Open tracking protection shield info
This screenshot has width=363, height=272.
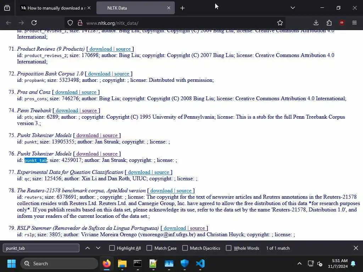(x=70, y=23)
